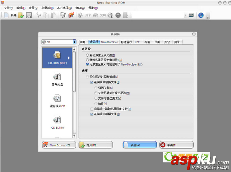The height and width of the screenshot is (172, 231).
Task: Select 启动多重区段光盘 radio option
Action: 87,55
